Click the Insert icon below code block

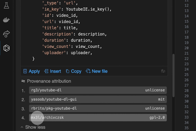click(46, 71)
